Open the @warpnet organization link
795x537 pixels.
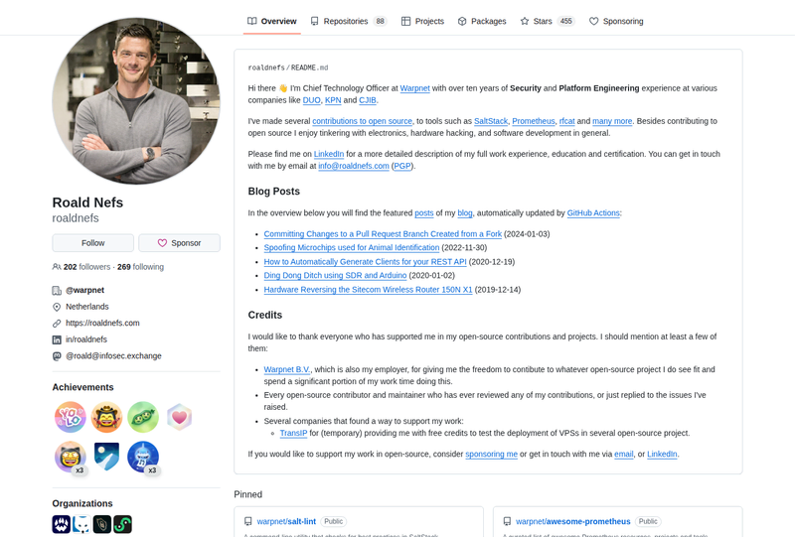pos(84,290)
